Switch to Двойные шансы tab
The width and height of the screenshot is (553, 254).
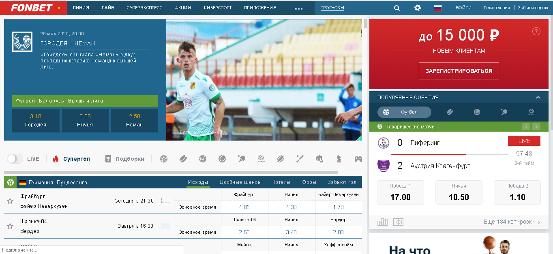pyautogui.click(x=240, y=182)
